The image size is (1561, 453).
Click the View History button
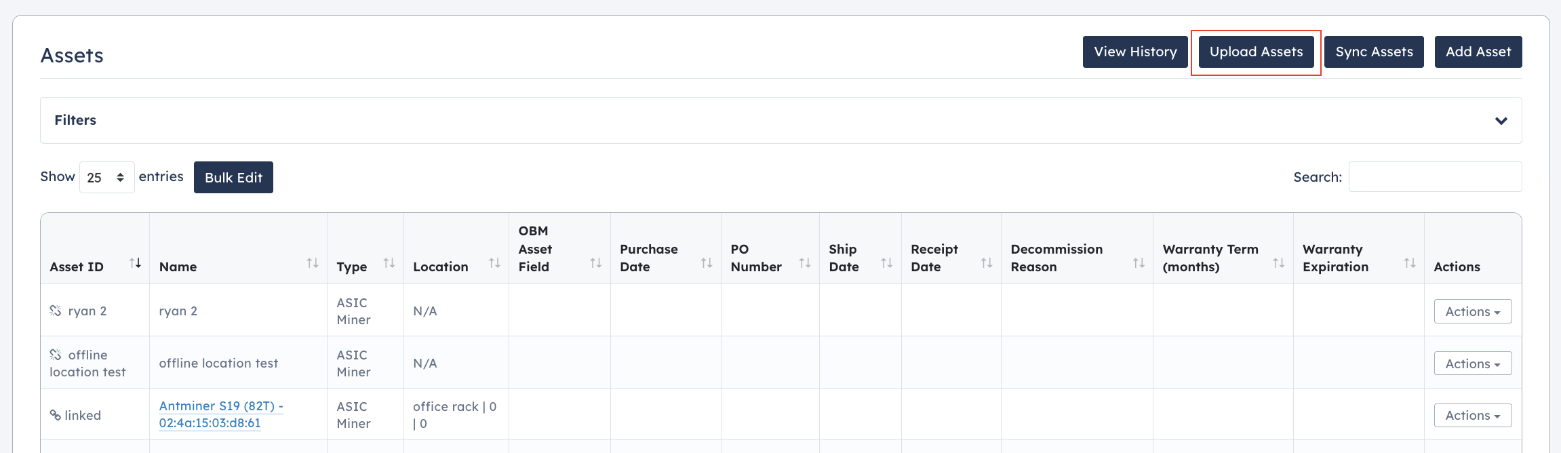(1135, 52)
